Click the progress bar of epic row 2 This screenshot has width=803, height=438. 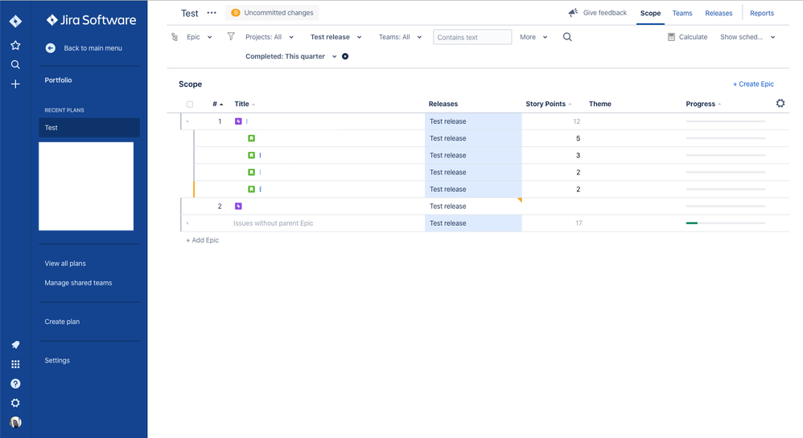(x=726, y=207)
